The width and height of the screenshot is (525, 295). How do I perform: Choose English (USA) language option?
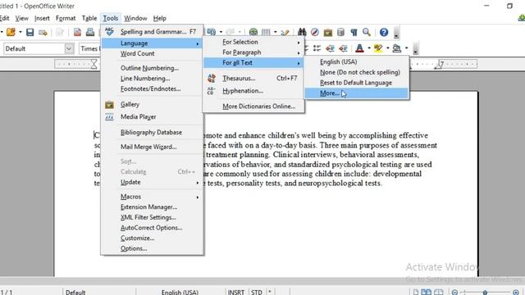tap(356, 62)
